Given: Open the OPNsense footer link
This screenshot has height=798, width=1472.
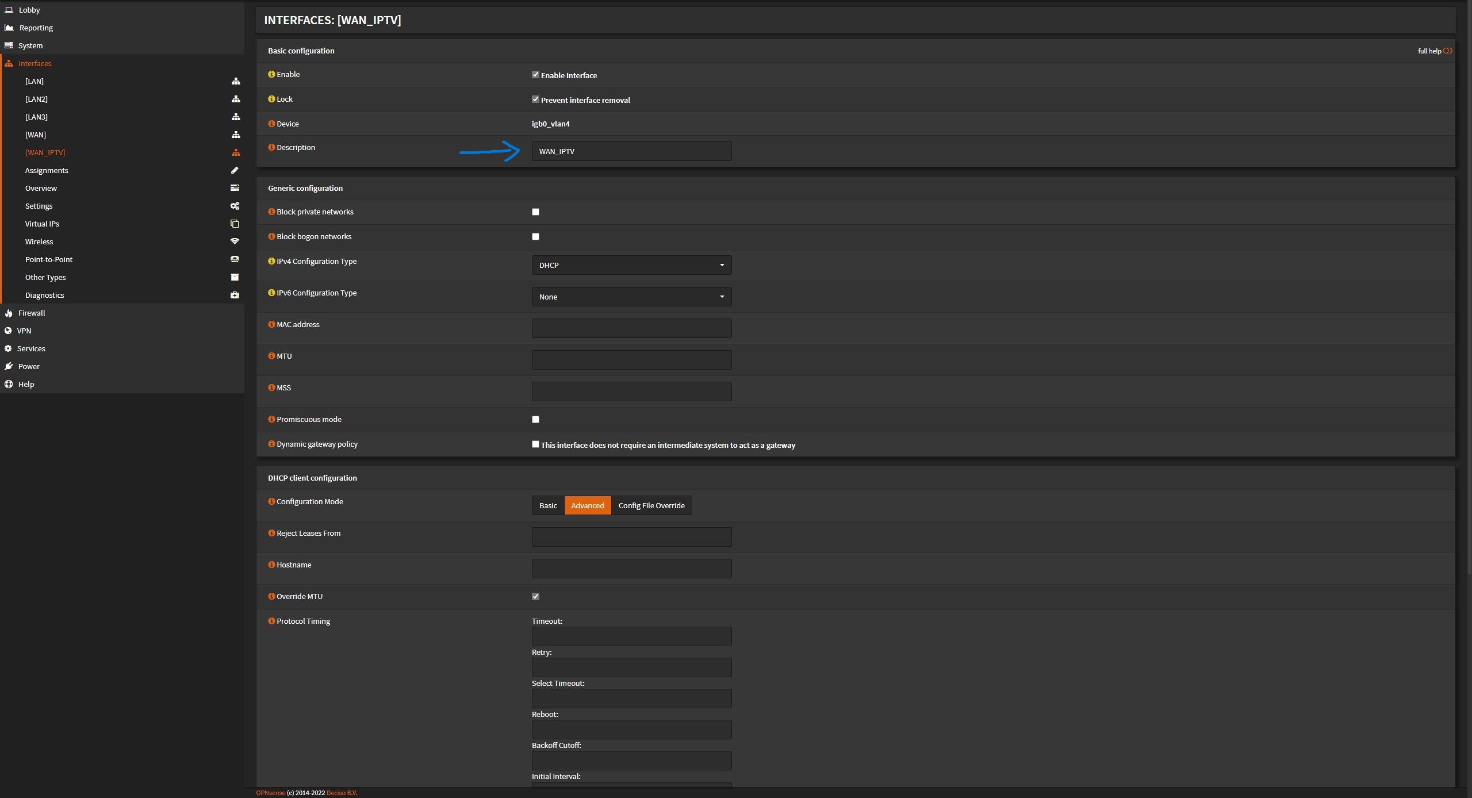Looking at the screenshot, I should pos(270,793).
